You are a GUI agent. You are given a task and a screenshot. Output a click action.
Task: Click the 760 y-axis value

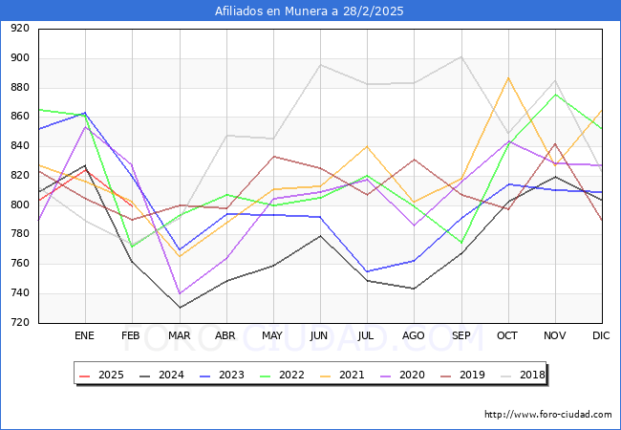click(x=20, y=264)
